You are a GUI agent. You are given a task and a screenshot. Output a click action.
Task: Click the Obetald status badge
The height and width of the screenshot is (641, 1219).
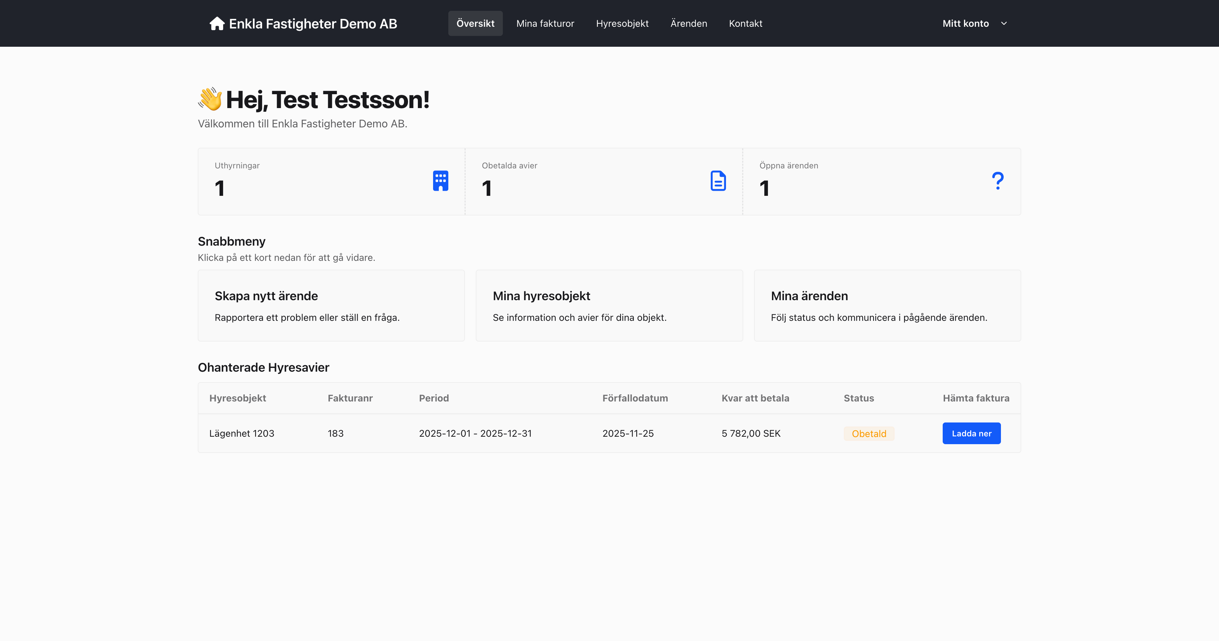868,434
